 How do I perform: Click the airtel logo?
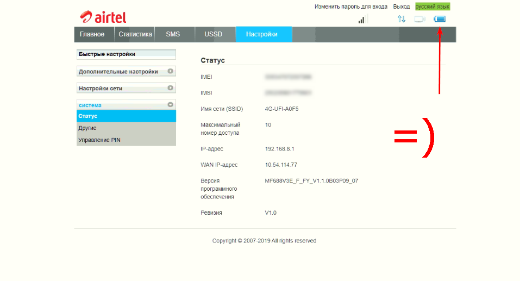click(x=103, y=17)
